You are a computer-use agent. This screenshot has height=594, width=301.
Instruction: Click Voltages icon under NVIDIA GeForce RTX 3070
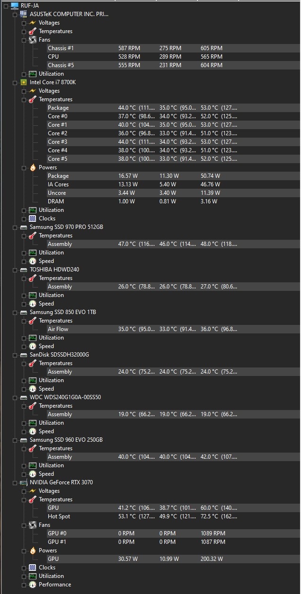point(33,491)
